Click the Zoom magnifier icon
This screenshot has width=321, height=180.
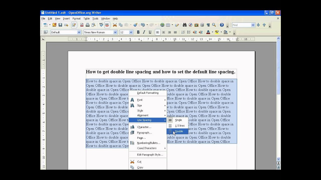214,25
